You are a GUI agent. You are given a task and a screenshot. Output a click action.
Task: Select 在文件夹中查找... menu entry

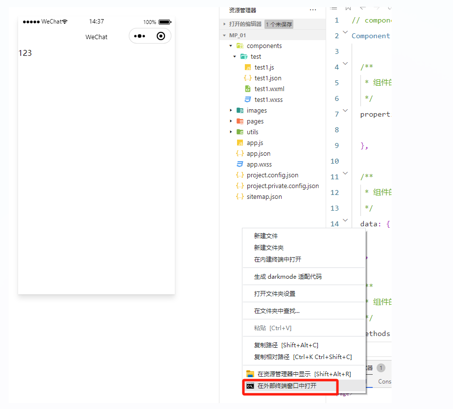pos(304,311)
